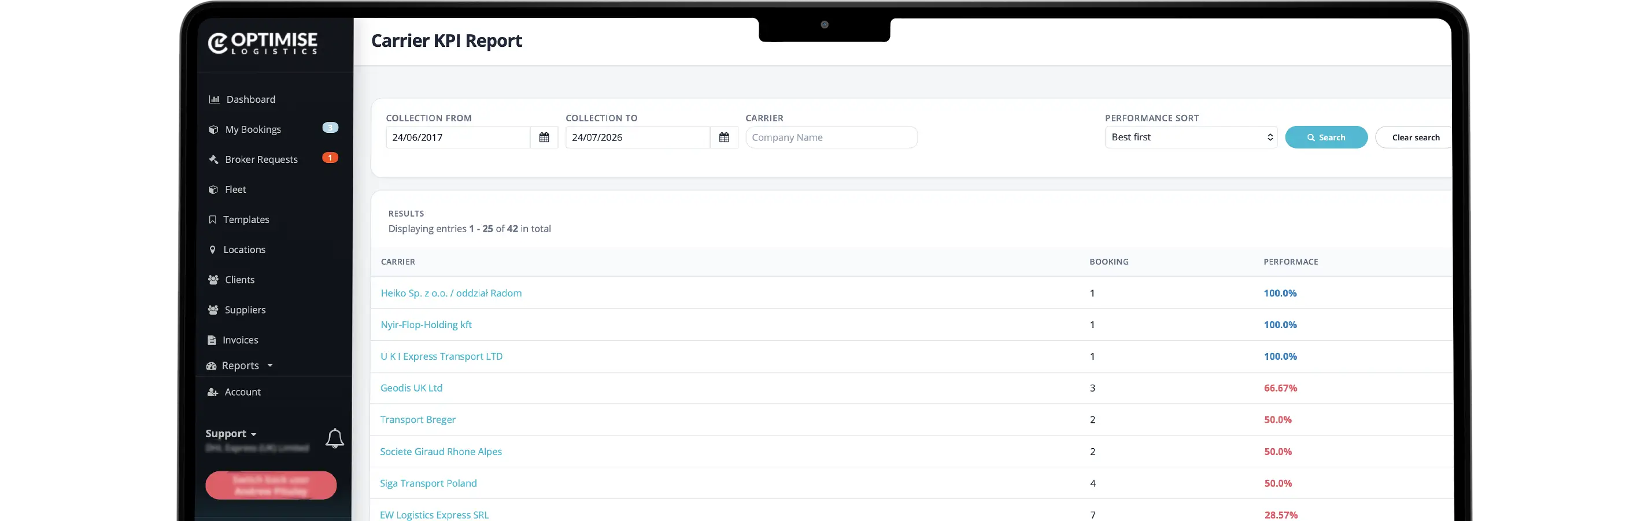Click the Broker Requests red badge
The image size is (1648, 521).
coord(330,158)
